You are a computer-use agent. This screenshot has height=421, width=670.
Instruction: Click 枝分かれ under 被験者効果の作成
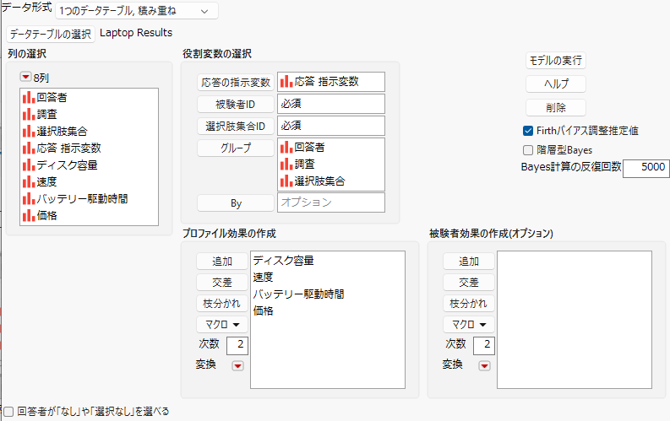tap(469, 304)
